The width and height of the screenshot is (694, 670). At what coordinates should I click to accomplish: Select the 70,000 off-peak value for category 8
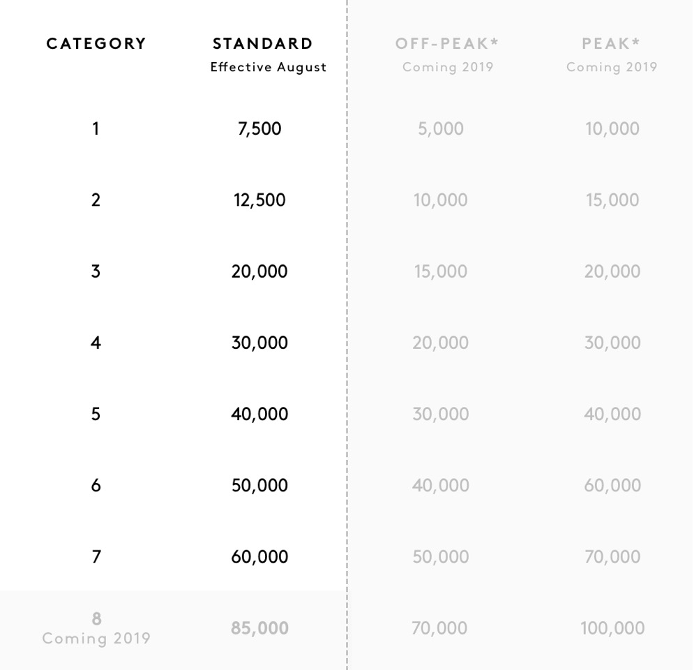coord(439,628)
